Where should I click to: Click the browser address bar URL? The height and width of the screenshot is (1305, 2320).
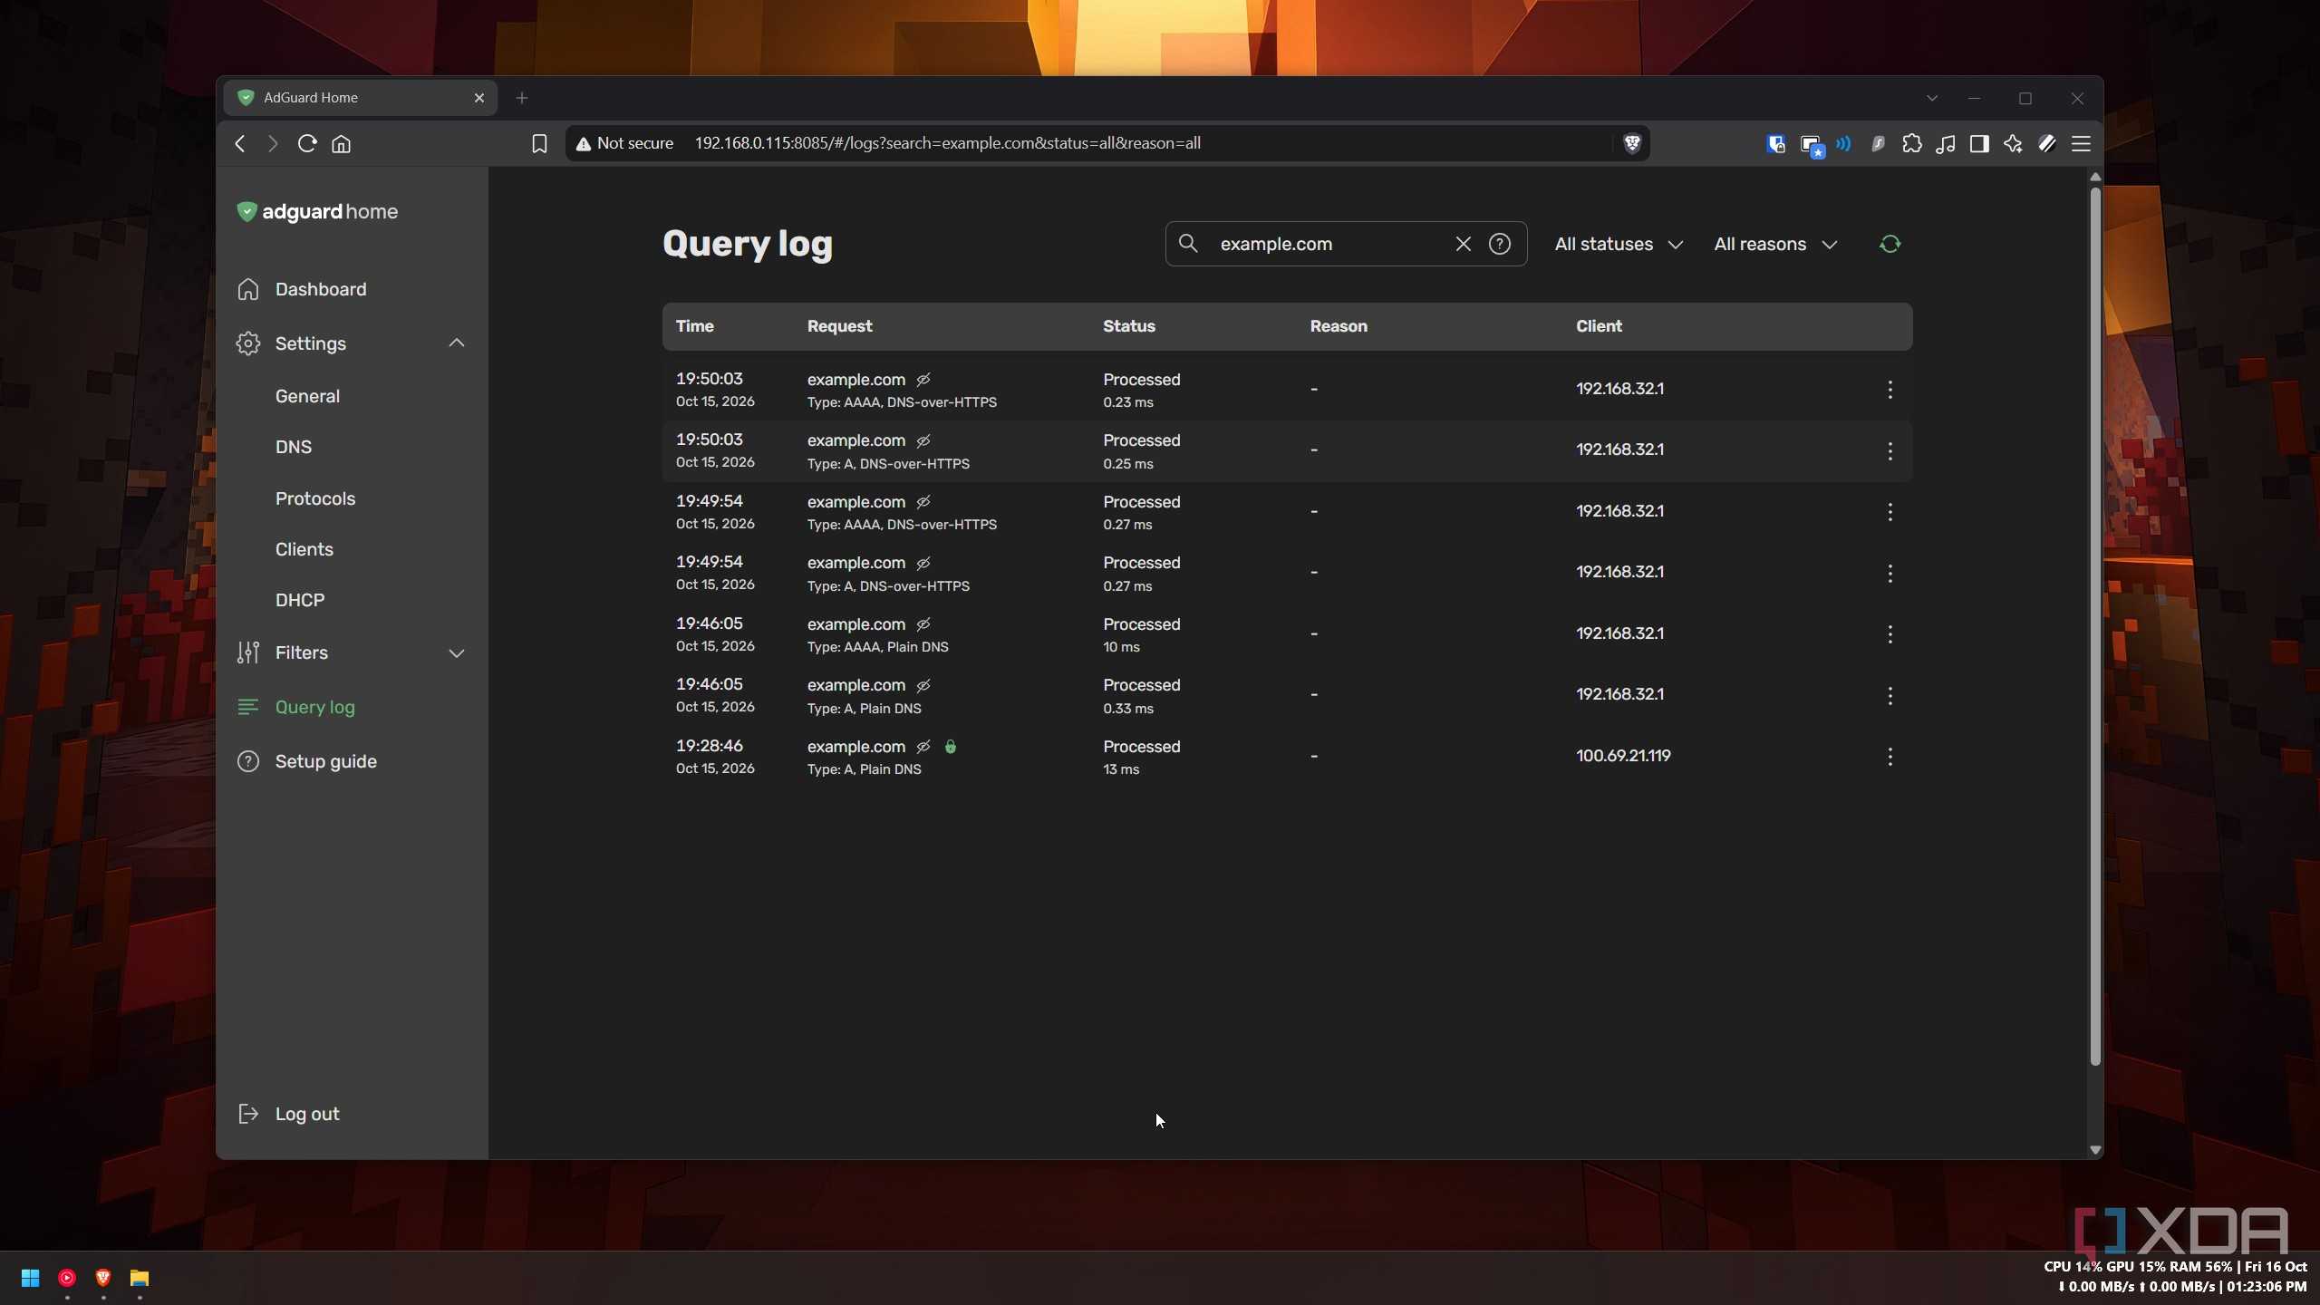point(947,143)
